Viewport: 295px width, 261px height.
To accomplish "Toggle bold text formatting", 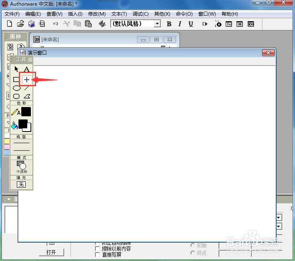I will click(x=169, y=24).
